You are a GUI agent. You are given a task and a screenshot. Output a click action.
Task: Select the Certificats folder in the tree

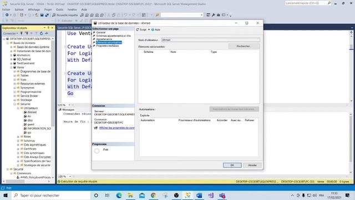point(30,149)
